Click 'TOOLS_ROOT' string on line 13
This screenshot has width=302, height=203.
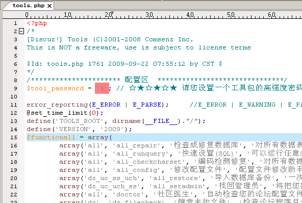point(80,121)
